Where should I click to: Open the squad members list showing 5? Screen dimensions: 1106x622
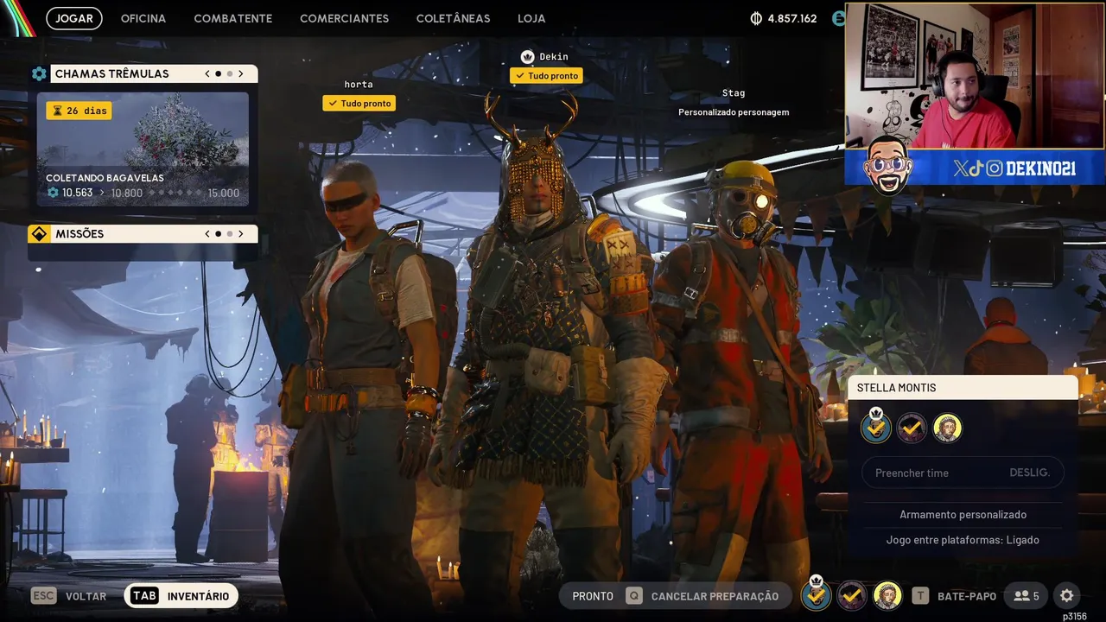click(x=1027, y=596)
